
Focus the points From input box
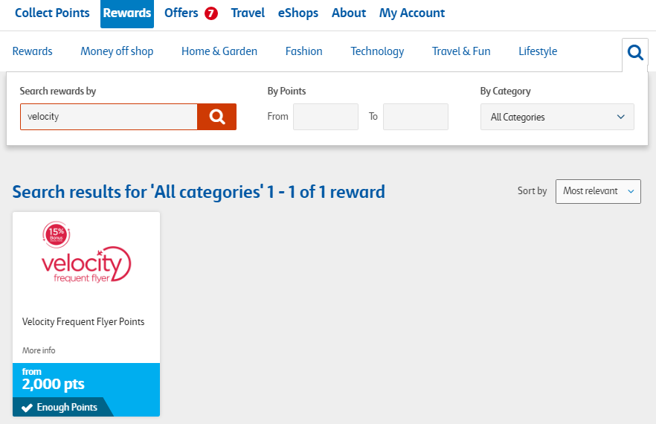[x=325, y=117]
